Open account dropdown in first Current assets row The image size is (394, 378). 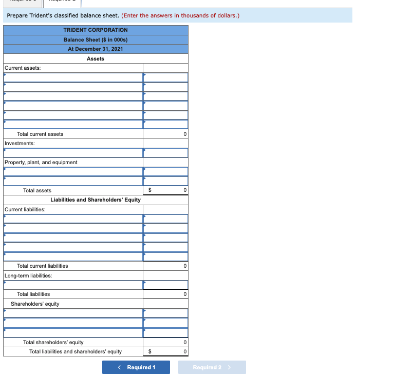(73, 77)
